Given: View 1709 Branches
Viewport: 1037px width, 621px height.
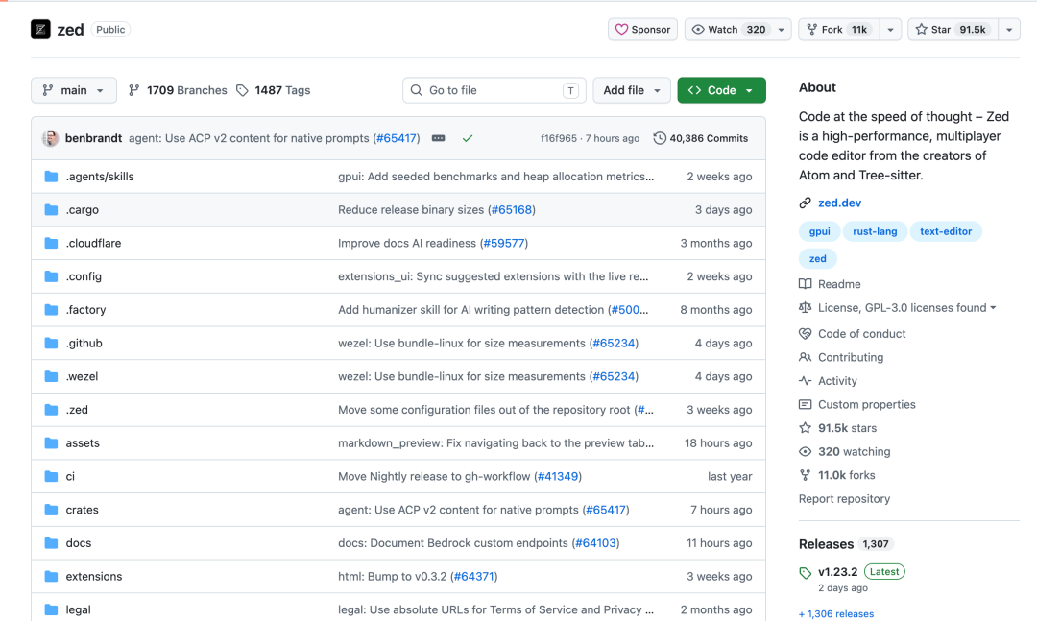Looking at the screenshot, I should coord(178,90).
